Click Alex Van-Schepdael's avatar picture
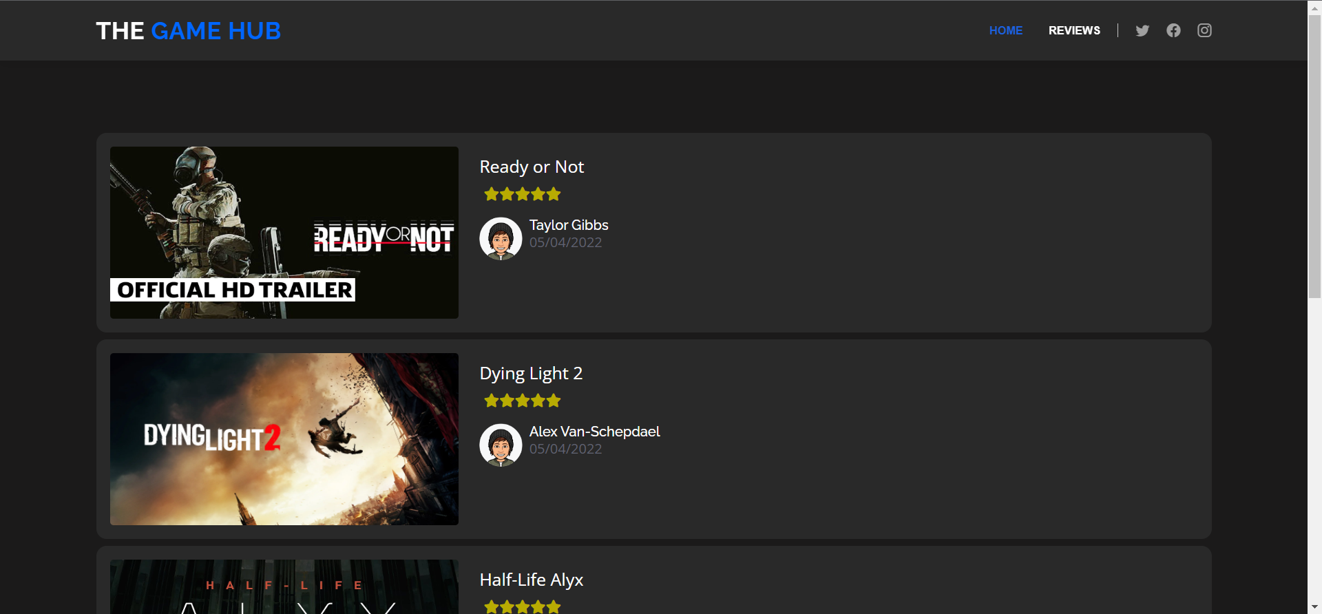The height and width of the screenshot is (614, 1322). pyautogui.click(x=501, y=445)
